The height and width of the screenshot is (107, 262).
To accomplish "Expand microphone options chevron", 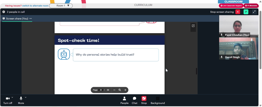I will coord(26,97).
